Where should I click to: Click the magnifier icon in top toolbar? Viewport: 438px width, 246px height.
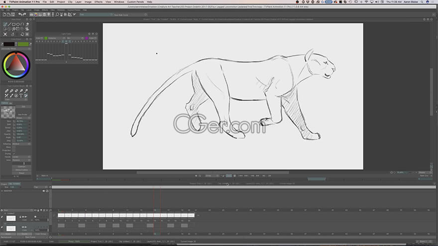point(57,14)
